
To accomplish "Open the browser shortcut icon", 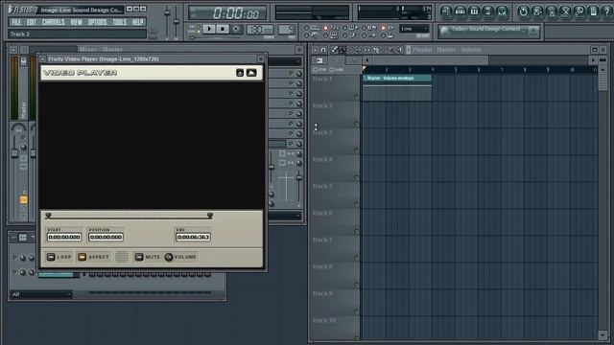I will (488, 11).
